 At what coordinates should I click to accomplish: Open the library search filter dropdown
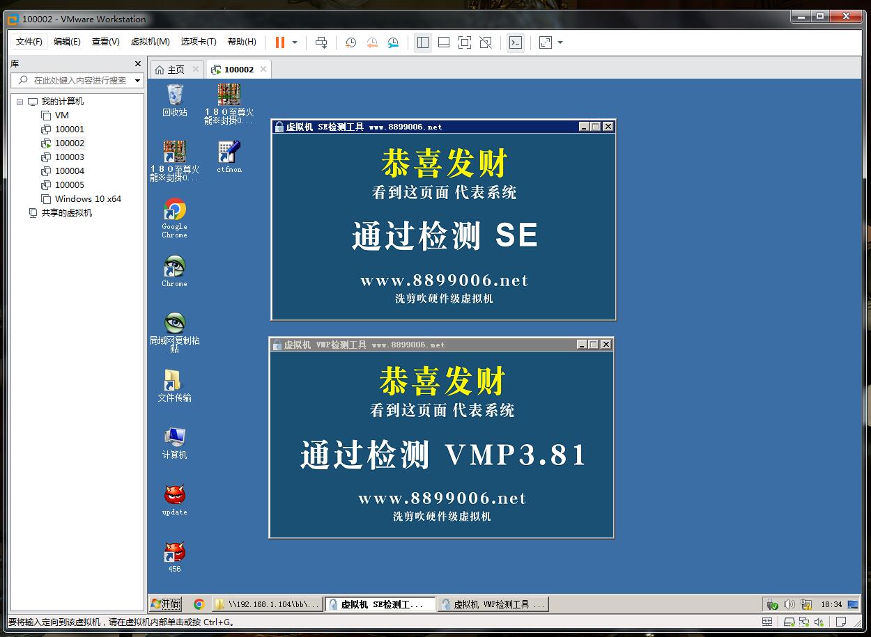coord(137,81)
